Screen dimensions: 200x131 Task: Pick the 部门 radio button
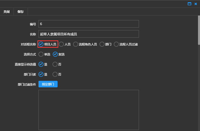102,44
